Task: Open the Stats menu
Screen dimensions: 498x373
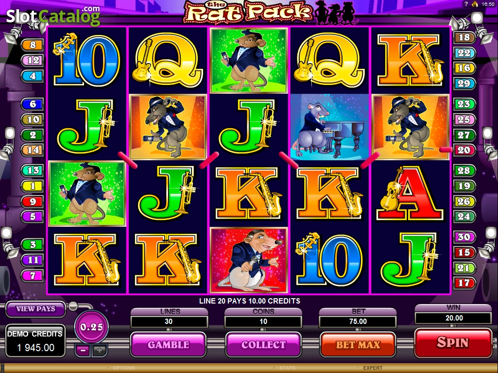Action: 287,368
